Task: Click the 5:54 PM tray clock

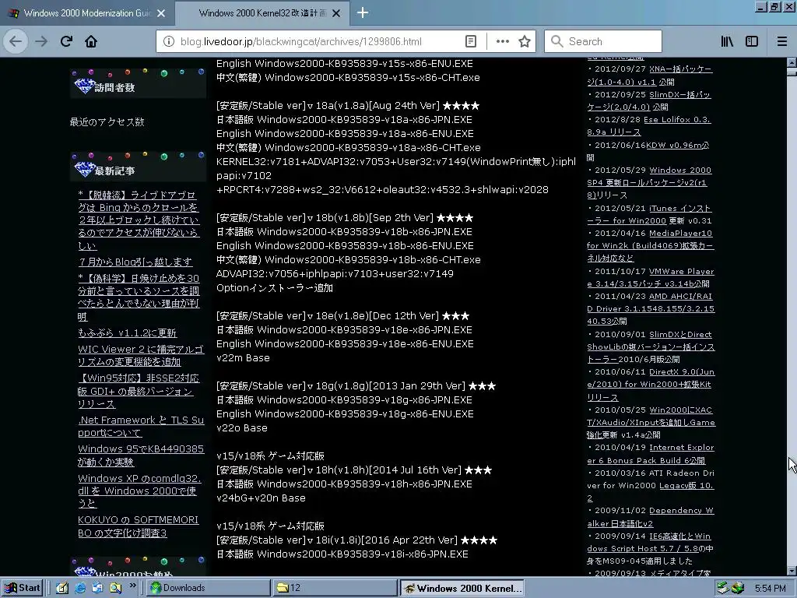Action: pos(770,589)
